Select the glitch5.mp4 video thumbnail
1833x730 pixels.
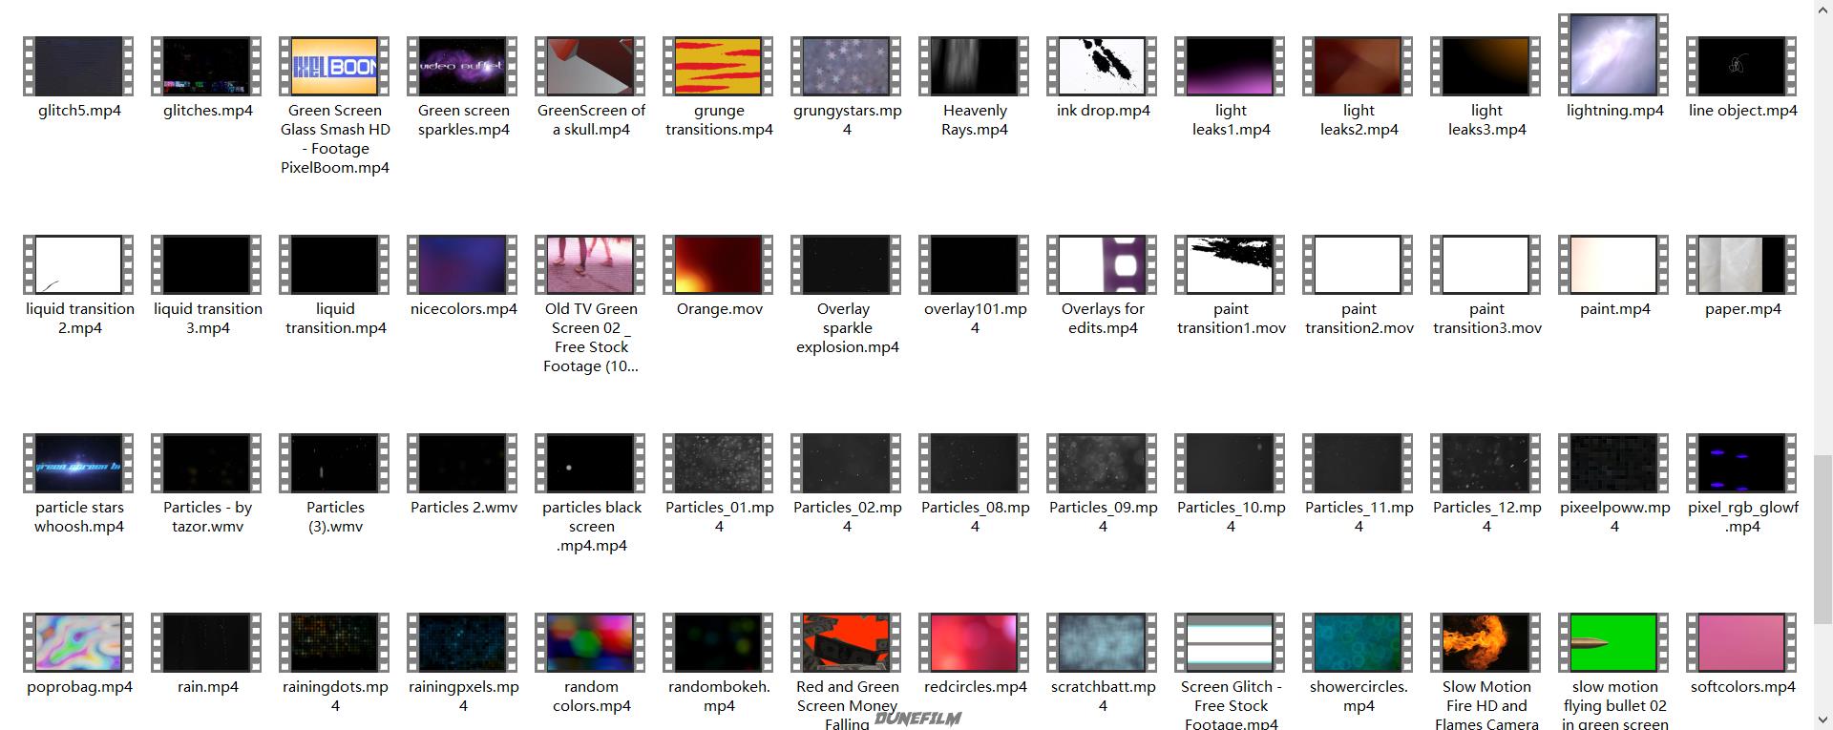[x=79, y=67]
